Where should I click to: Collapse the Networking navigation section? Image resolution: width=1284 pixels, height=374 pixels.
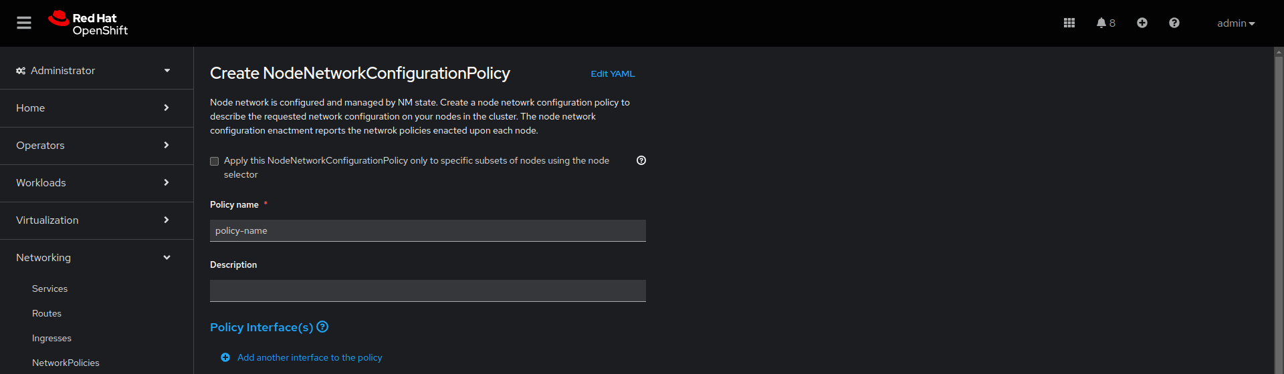96,258
